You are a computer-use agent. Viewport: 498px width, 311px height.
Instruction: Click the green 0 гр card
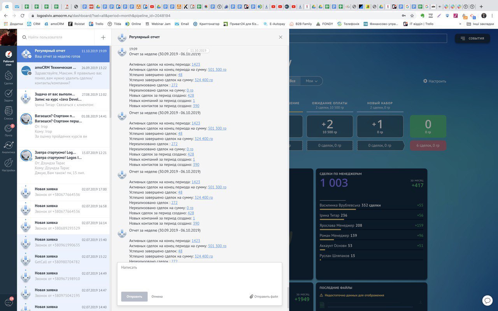pyautogui.click(x=428, y=126)
